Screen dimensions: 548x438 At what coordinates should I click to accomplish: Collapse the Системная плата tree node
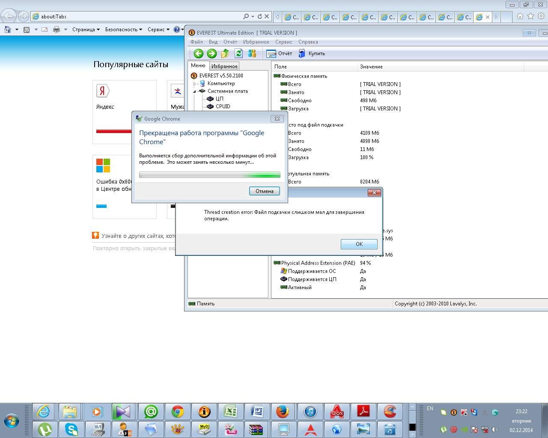(x=194, y=91)
